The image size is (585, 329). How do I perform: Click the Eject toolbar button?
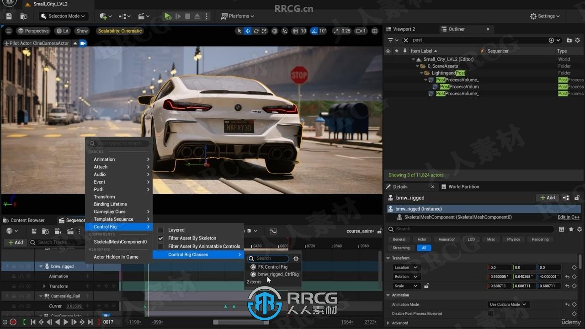(x=197, y=16)
